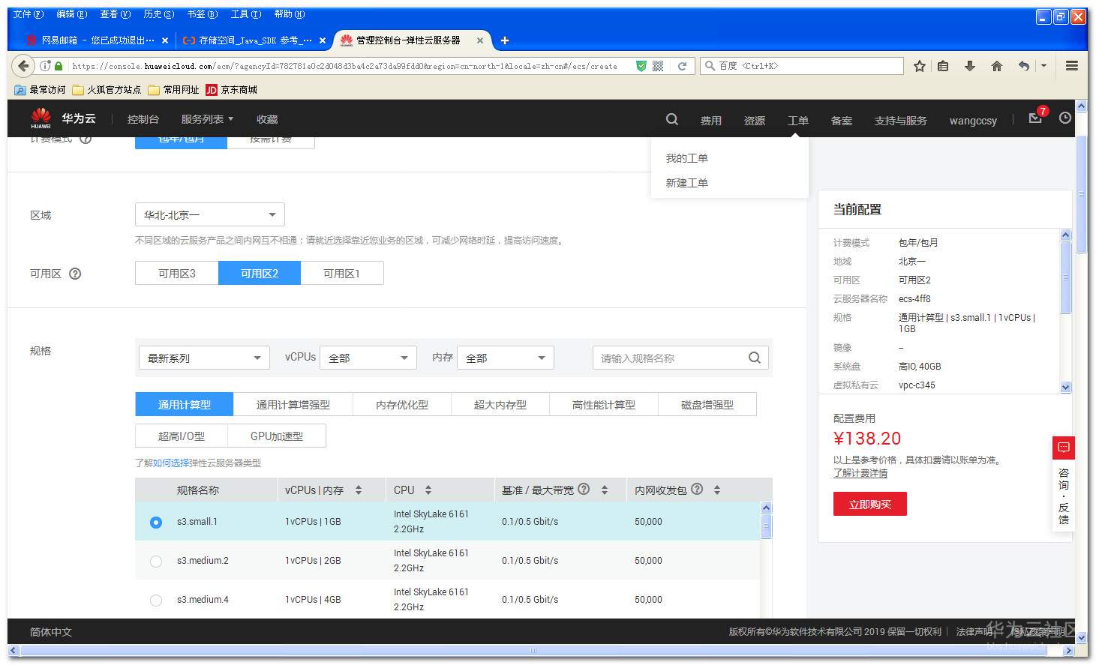The height and width of the screenshot is (665, 1096).
Task: Click the red 立即购买 button
Action: point(870,504)
